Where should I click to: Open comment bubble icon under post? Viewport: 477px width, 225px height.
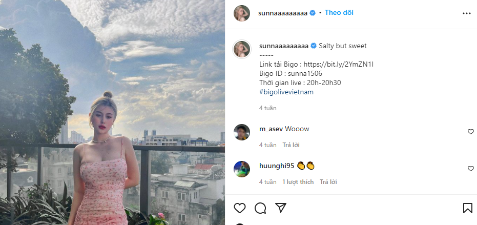pos(260,208)
